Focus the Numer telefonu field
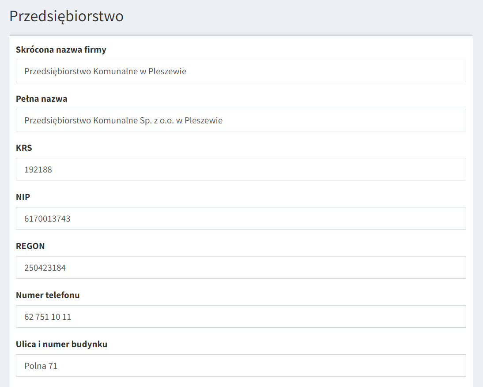The image size is (483, 387). pyautogui.click(x=241, y=317)
